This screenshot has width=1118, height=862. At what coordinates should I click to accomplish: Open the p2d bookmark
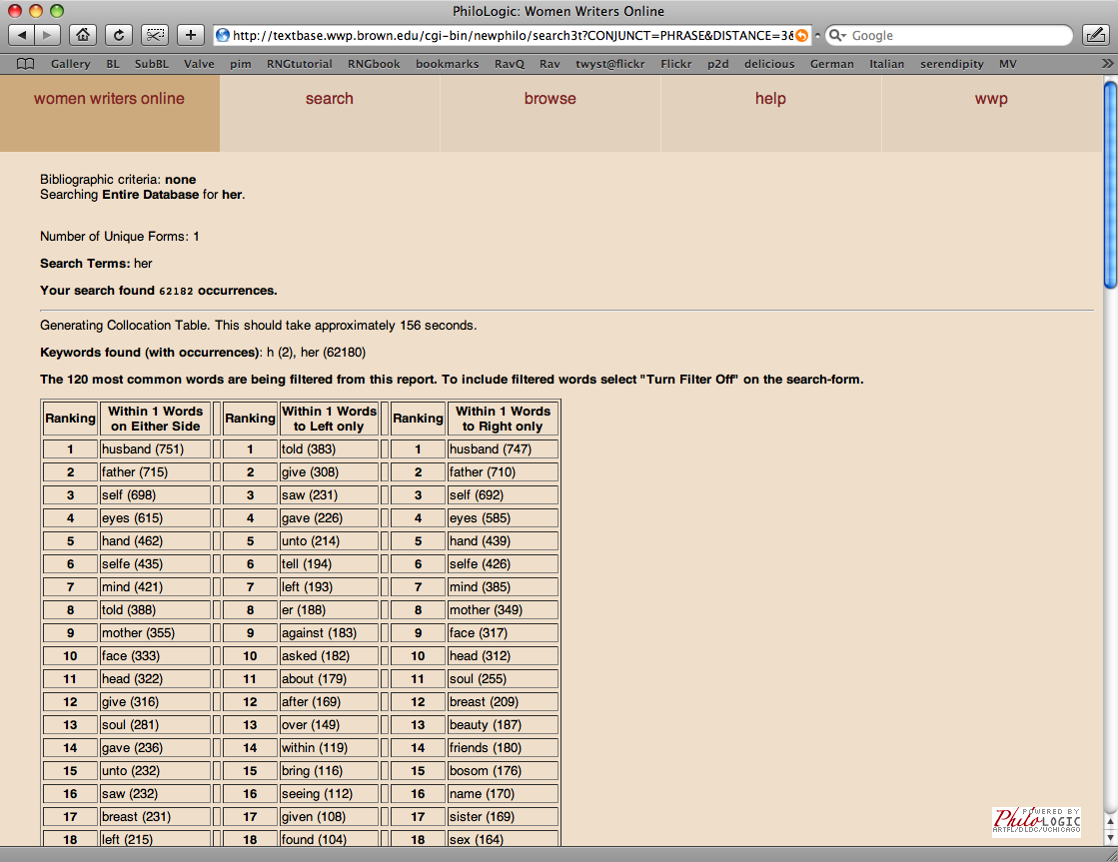(x=718, y=64)
